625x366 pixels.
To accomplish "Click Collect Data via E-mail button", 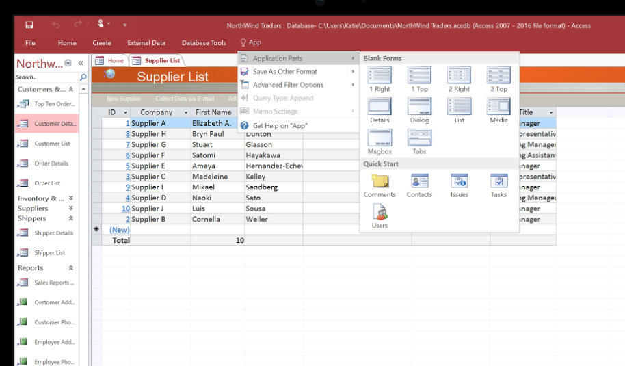I will coord(185,99).
